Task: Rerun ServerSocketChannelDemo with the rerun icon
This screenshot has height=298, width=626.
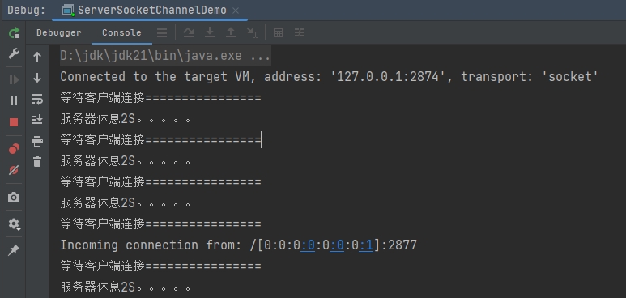Action: point(14,32)
